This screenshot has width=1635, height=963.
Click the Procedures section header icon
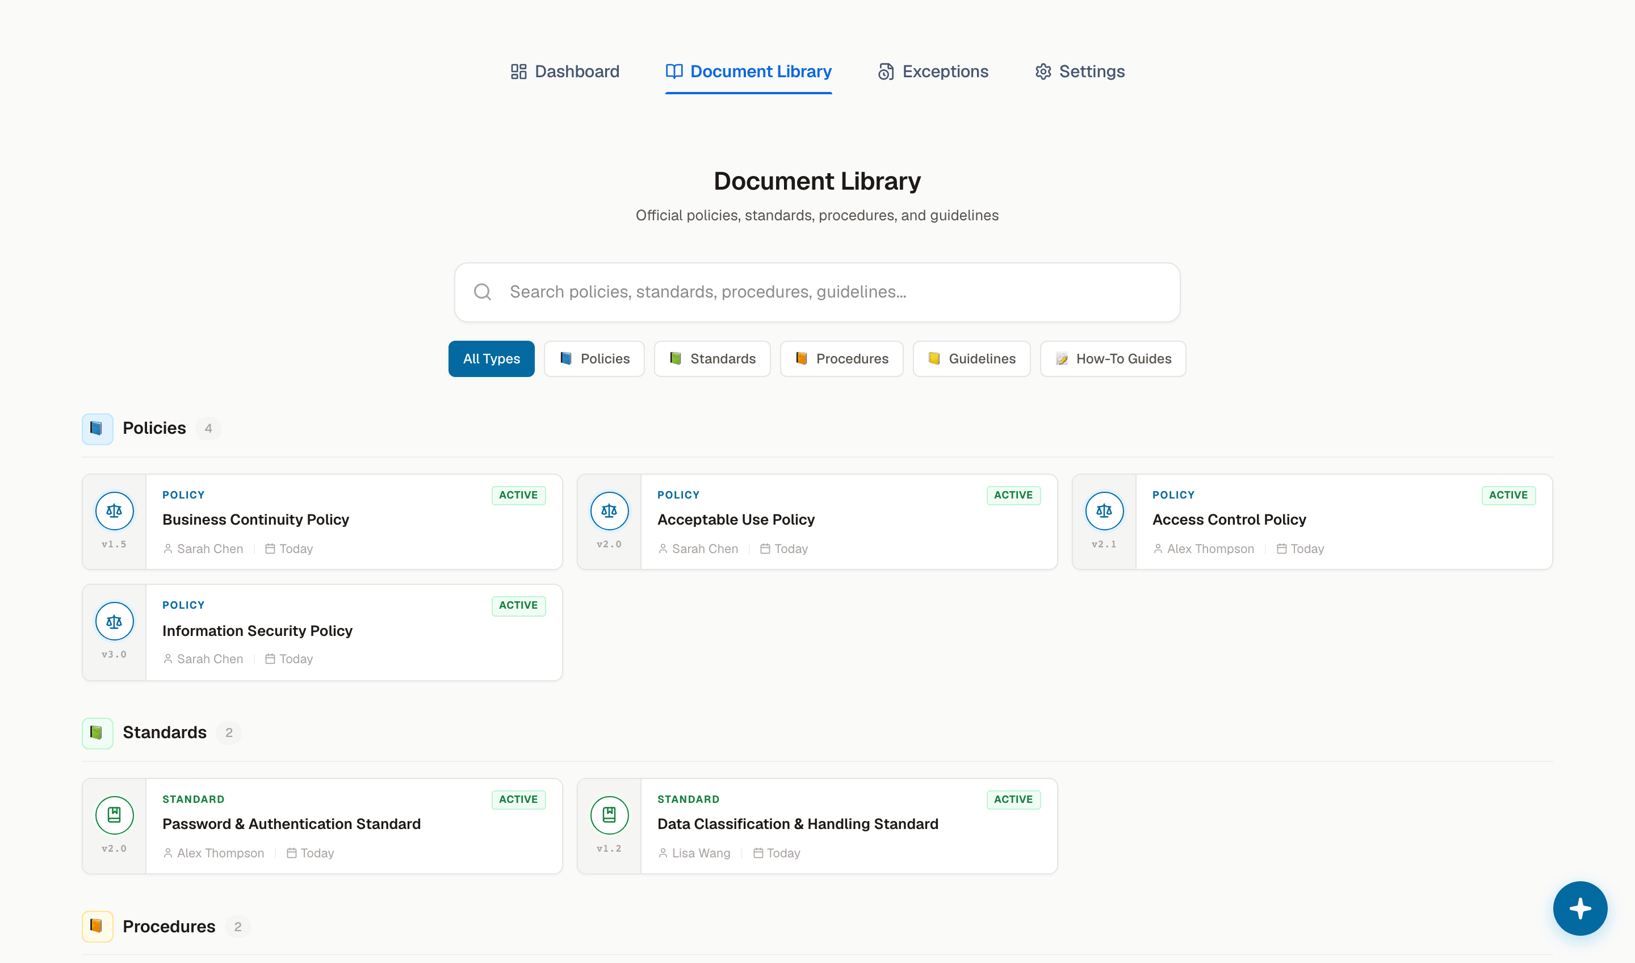(x=97, y=926)
